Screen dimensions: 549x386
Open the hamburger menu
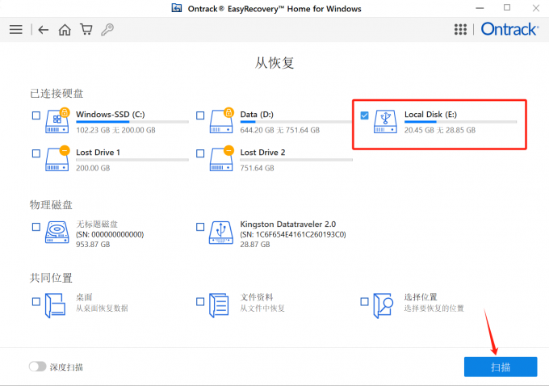click(16, 30)
